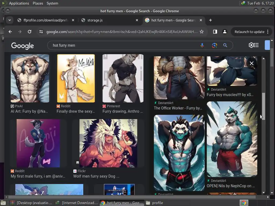Click the side panel vertical scrollbar thumb
This screenshot has height=206, width=275.
click(x=263, y=106)
